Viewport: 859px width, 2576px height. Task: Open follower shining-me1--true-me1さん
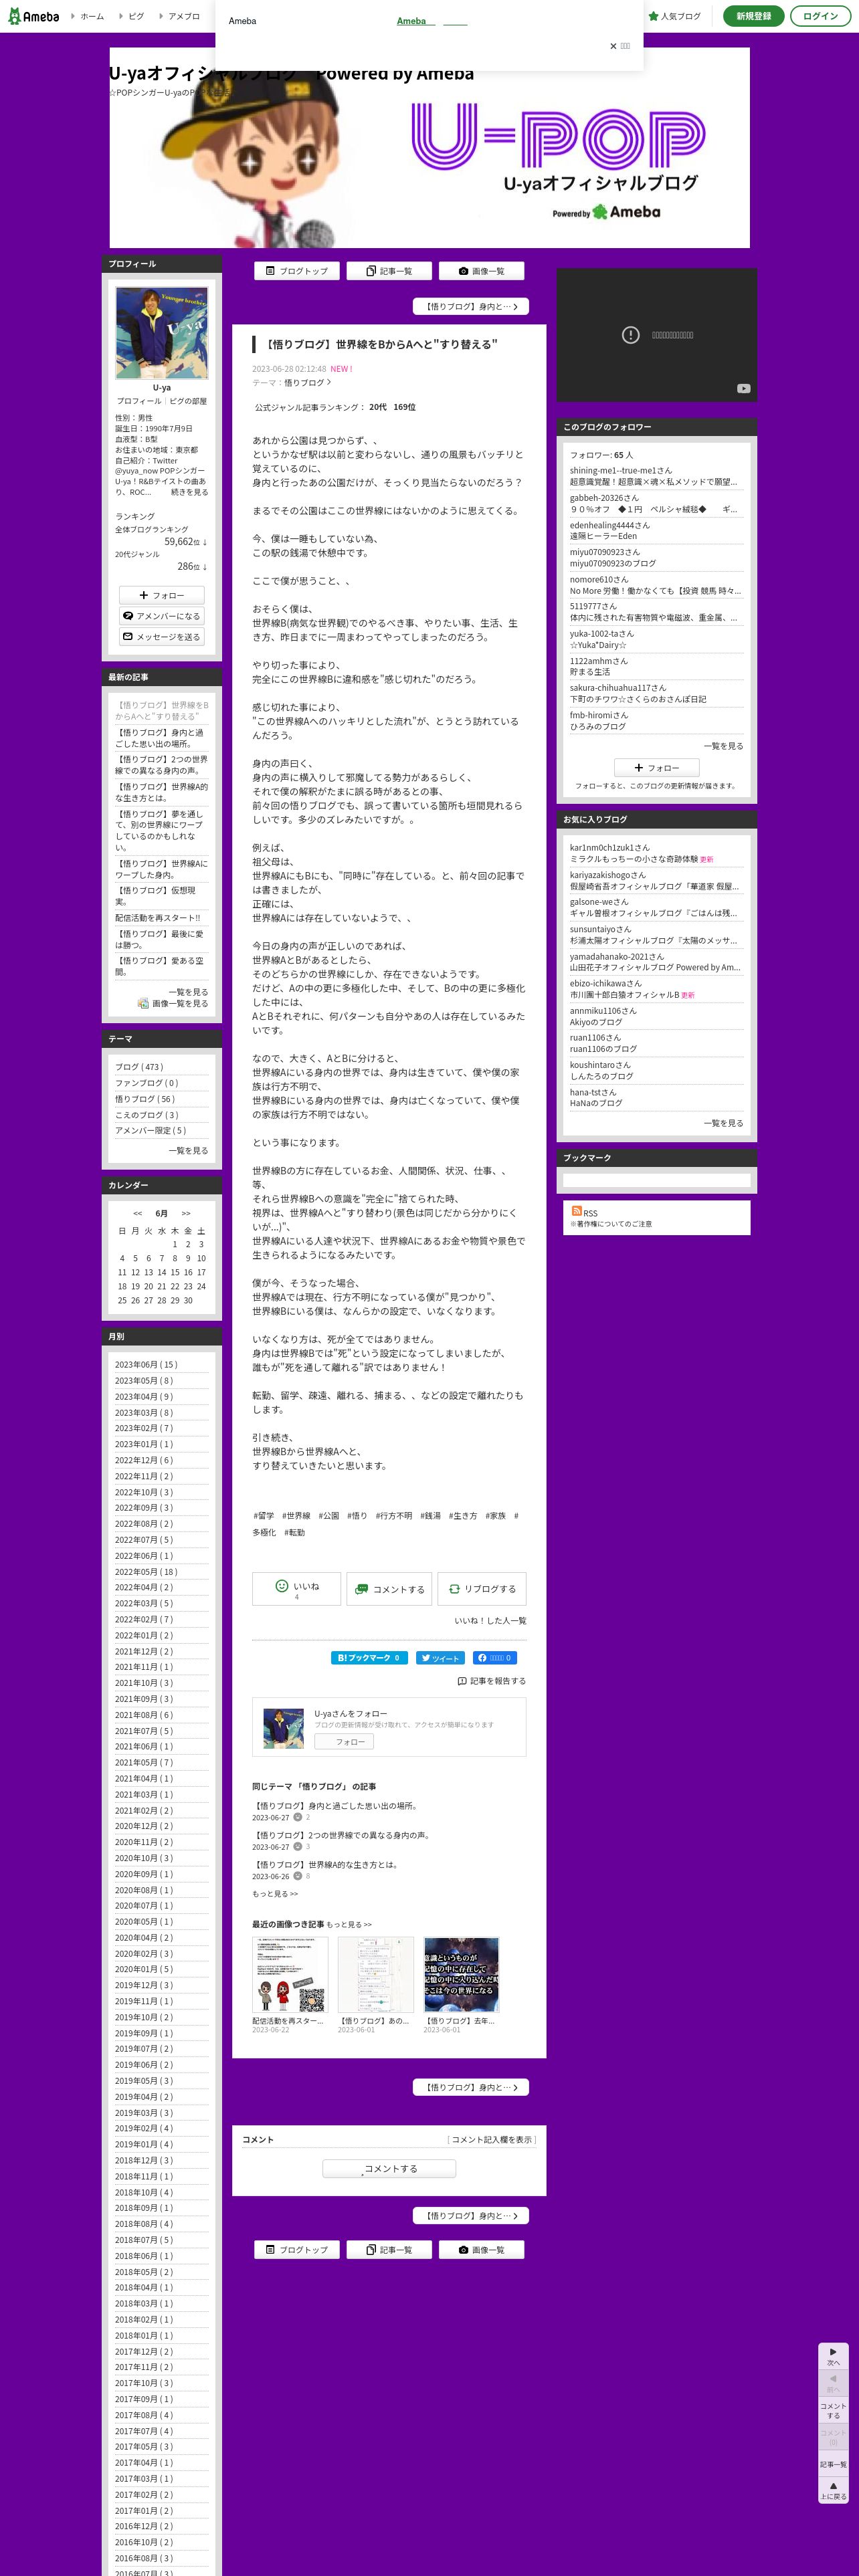[x=621, y=470]
